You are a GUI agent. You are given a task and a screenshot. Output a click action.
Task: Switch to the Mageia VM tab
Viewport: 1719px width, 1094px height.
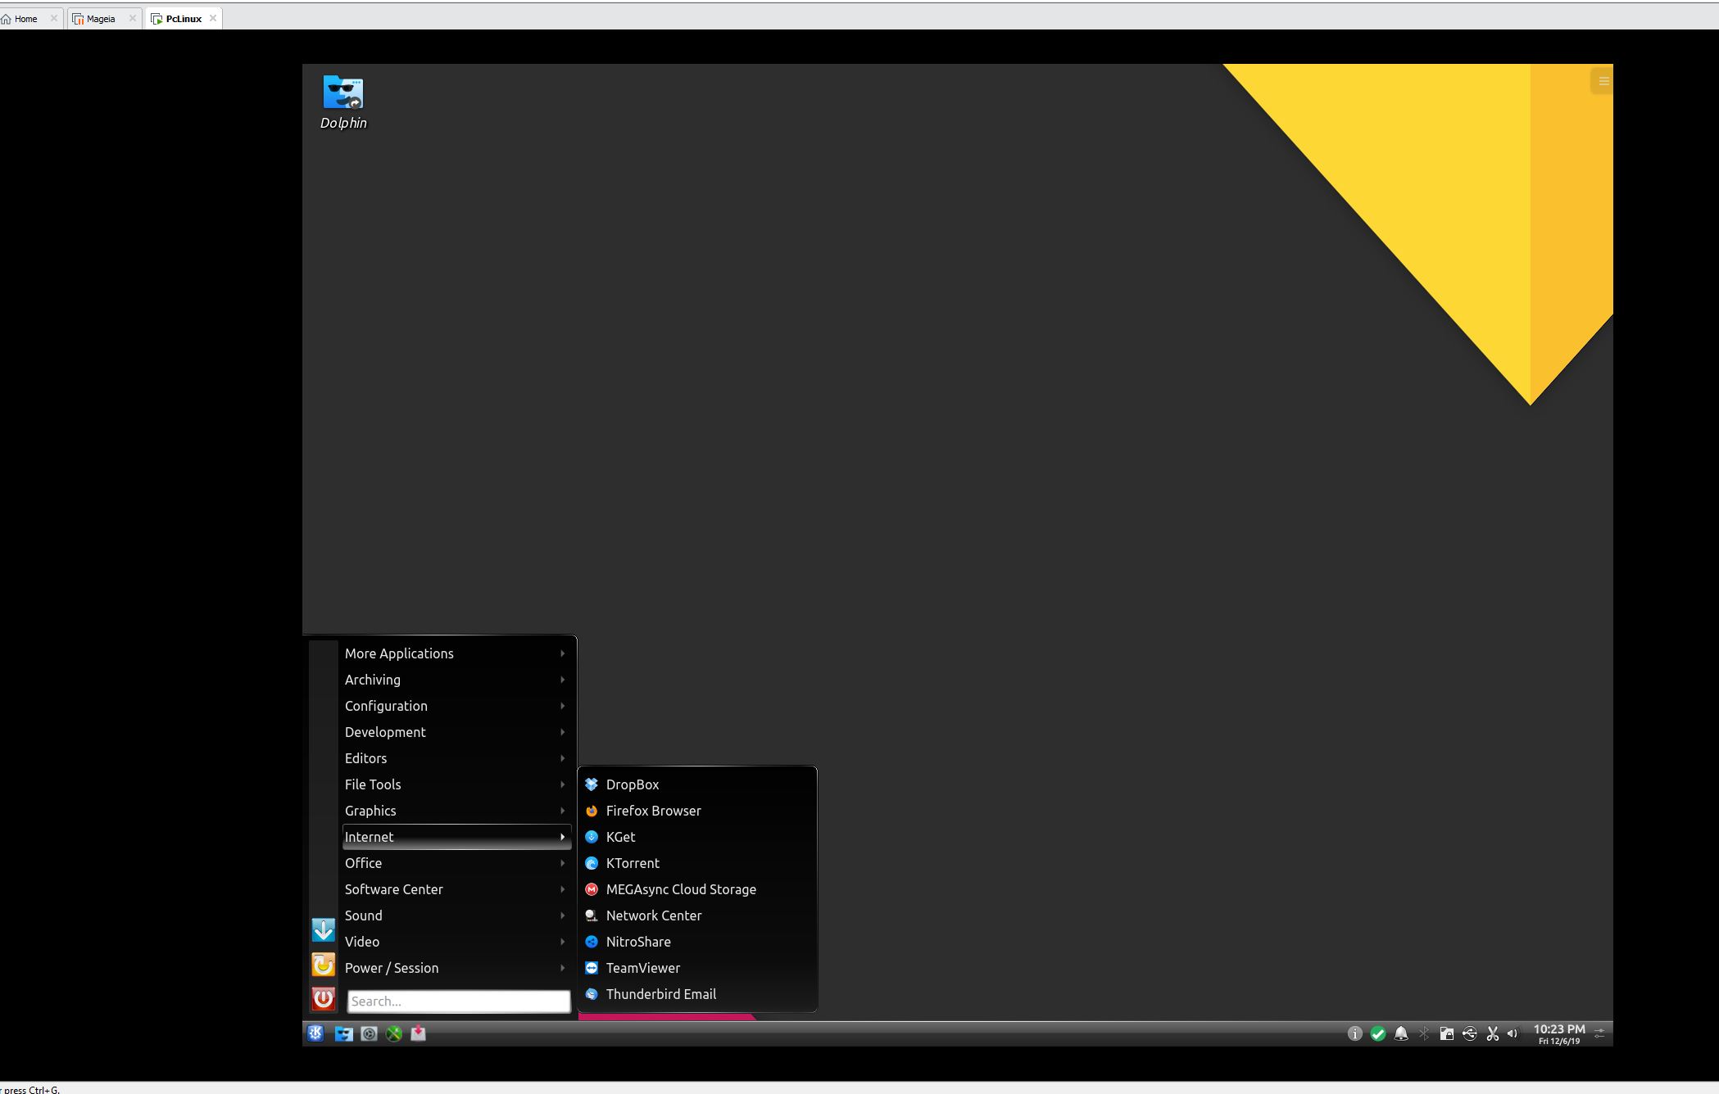(101, 18)
